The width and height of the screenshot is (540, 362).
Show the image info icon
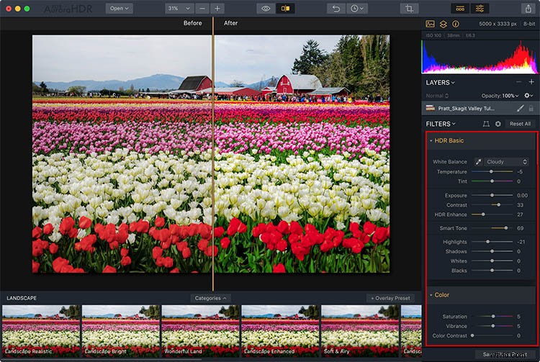click(x=456, y=24)
